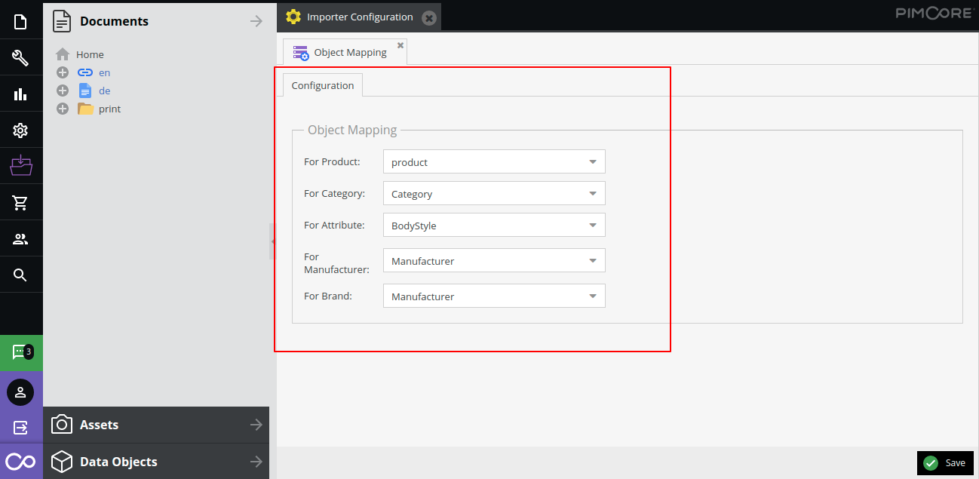Expand the For Attribute BodyStyle dropdown
The height and width of the screenshot is (479, 979).
pyautogui.click(x=593, y=225)
